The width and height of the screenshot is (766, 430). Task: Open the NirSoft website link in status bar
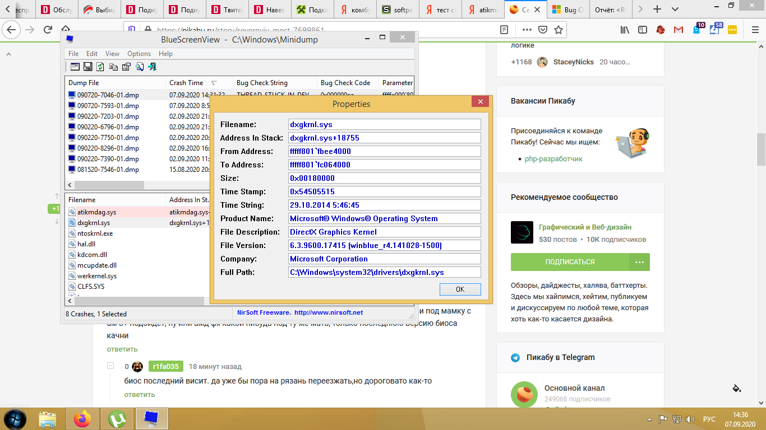(328, 312)
